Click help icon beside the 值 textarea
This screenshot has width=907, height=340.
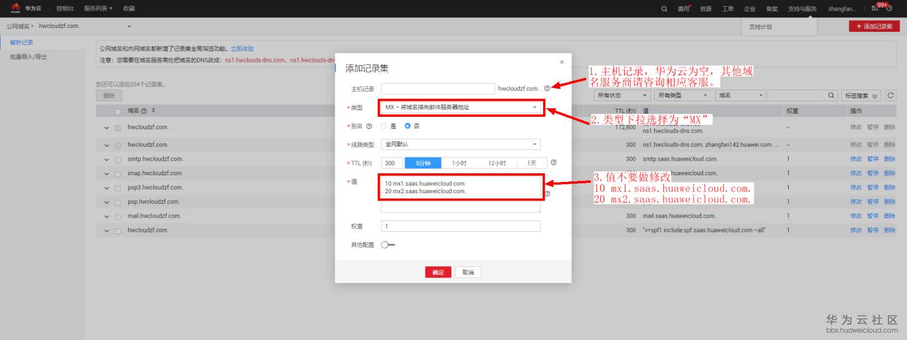(548, 194)
